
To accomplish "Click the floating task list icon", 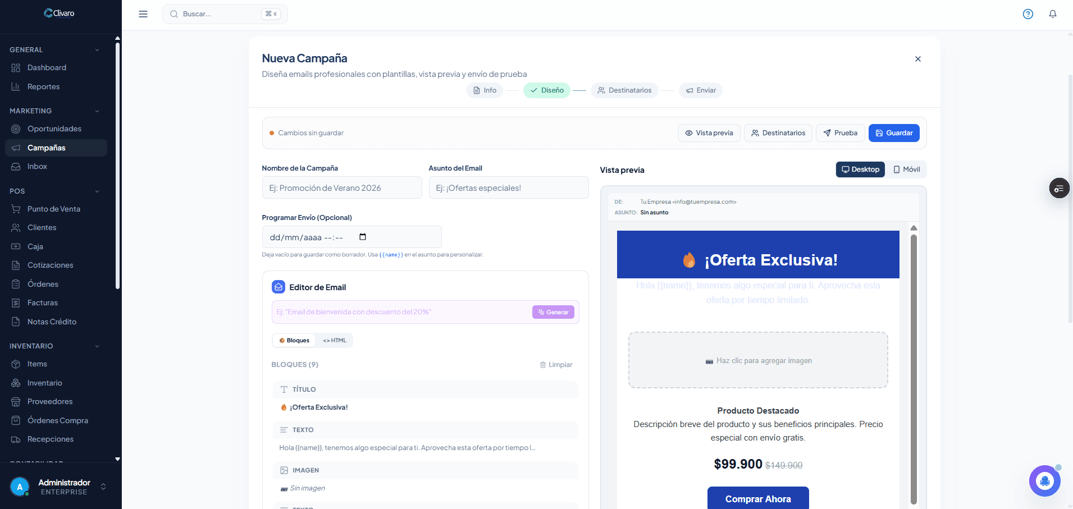I will tap(1059, 188).
